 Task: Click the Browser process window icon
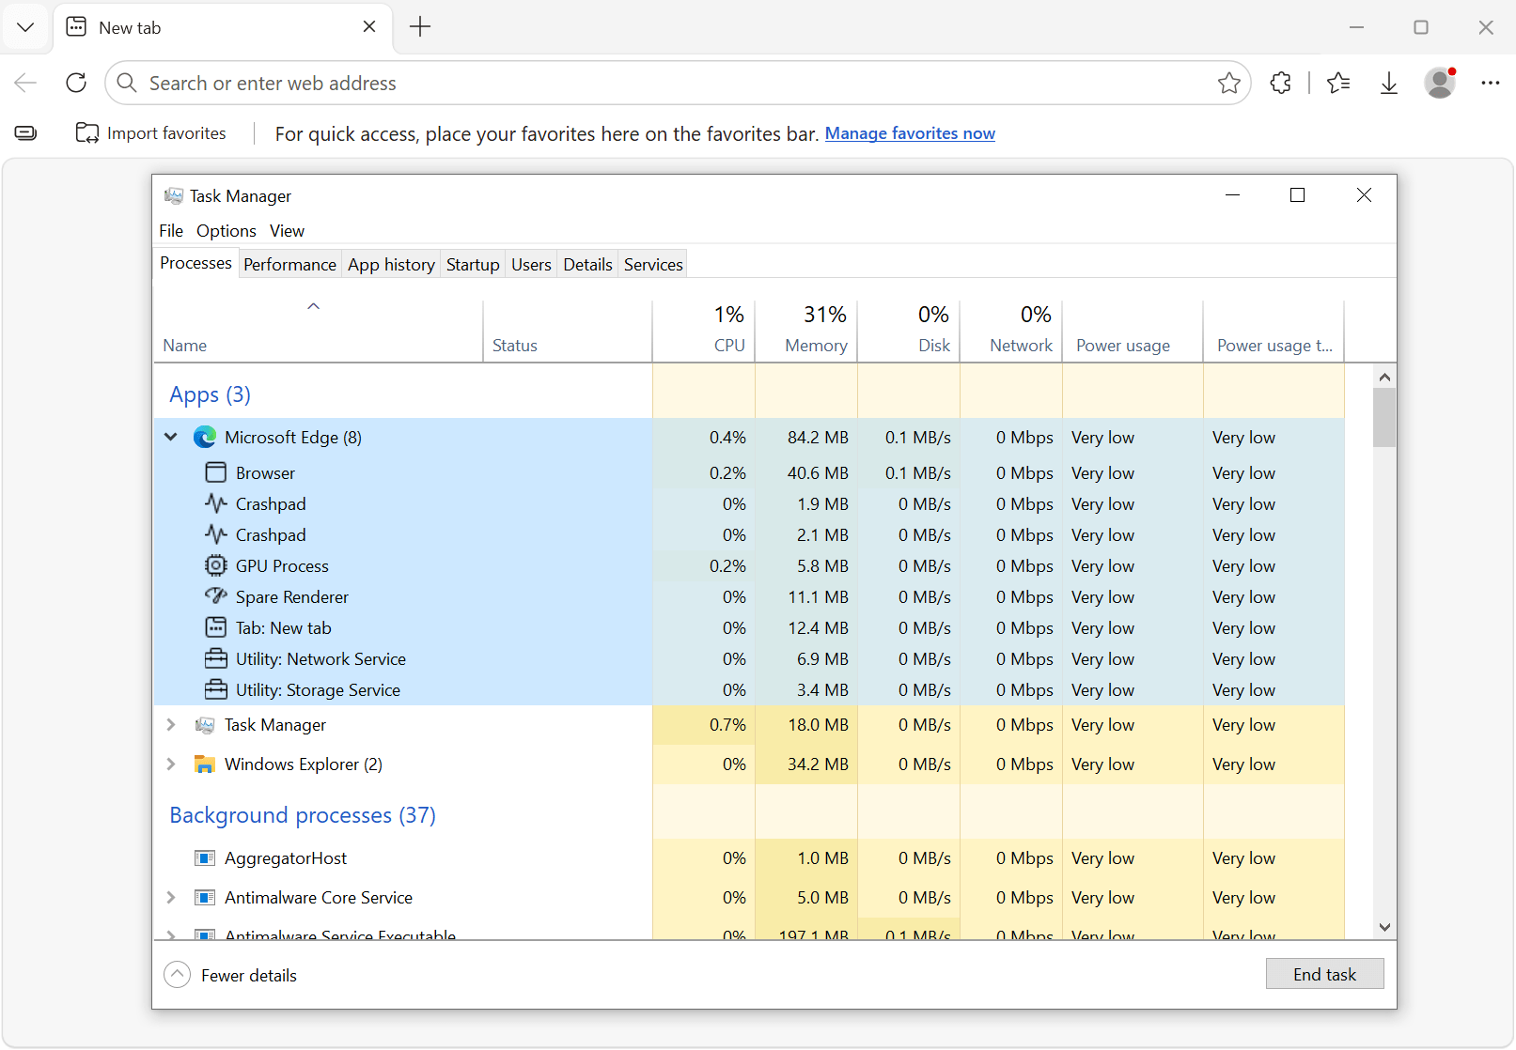coord(216,472)
